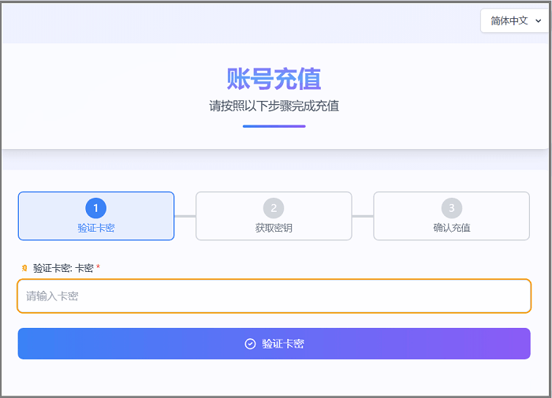Click the gradient underline bar below the subtitle
Image resolution: width=552 pixels, height=398 pixels.
point(274,126)
